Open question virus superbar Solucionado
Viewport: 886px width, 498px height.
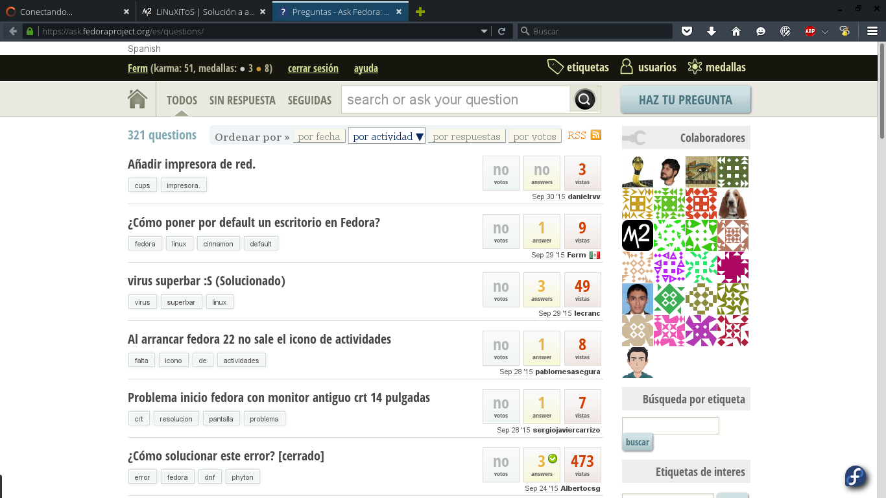pyautogui.click(x=206, y=281)
